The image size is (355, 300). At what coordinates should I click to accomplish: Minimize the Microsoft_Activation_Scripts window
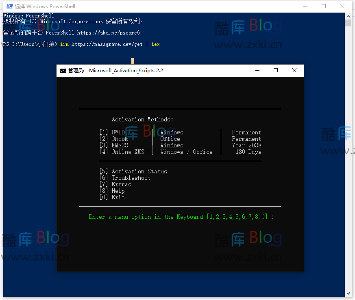coord(257,70)
